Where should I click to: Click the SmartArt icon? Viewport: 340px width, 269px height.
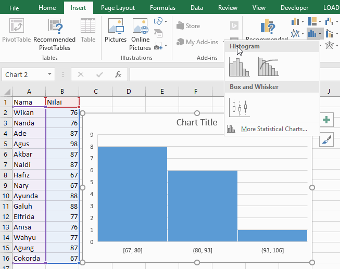158,33
